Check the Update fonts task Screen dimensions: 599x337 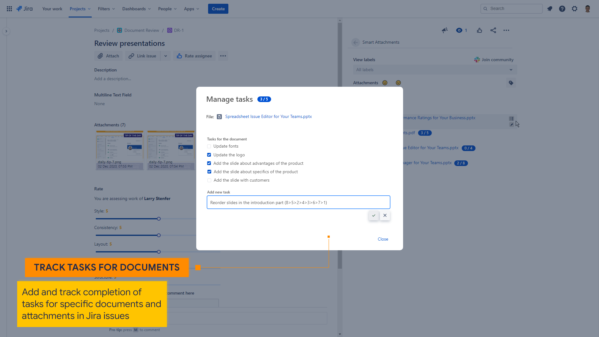click(209, 146)
